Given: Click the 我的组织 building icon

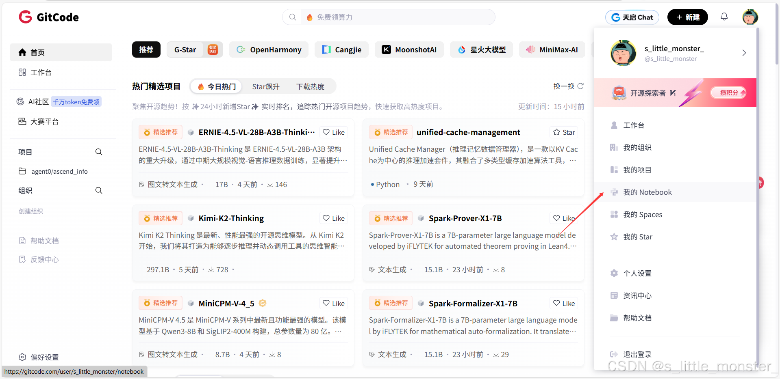Looking at the screenshot, I should pos(614,147).
